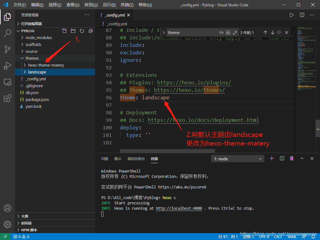Open remote window indicator in status bar

click(x=5, y=237)
